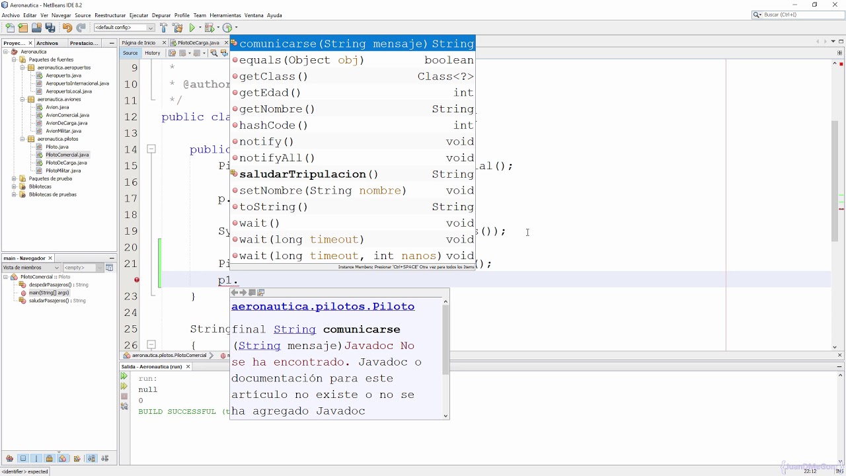This screenshot has height=476, width=846.
Task: Click the Navigator filter panel icon
Action: (x=109, y=268)
